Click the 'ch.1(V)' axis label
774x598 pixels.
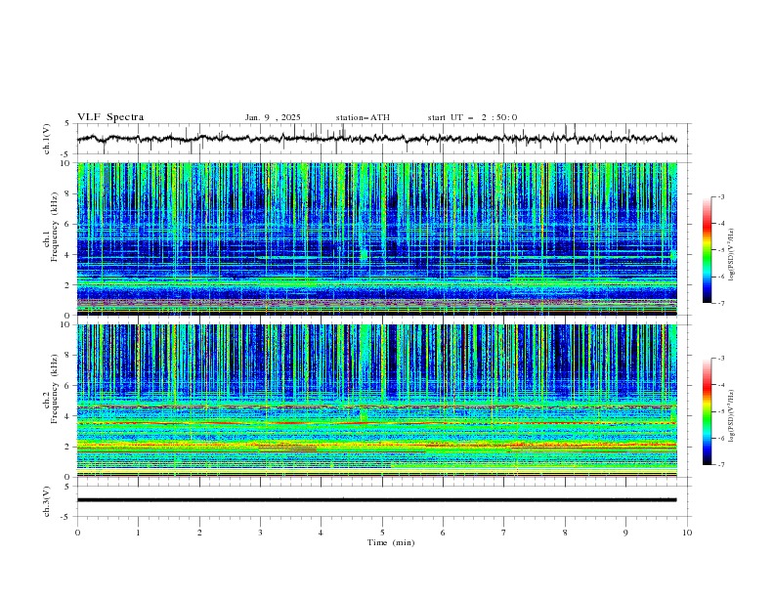[x=47, y=139]
